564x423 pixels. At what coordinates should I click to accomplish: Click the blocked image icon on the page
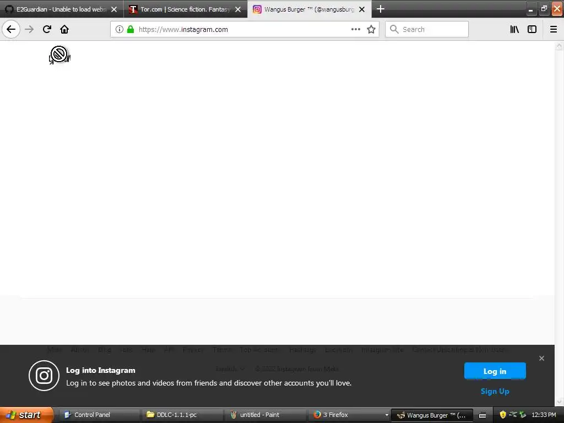(x=59, y=55)
